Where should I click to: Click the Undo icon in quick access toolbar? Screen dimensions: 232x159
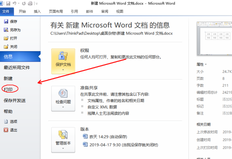coord(15,3)
